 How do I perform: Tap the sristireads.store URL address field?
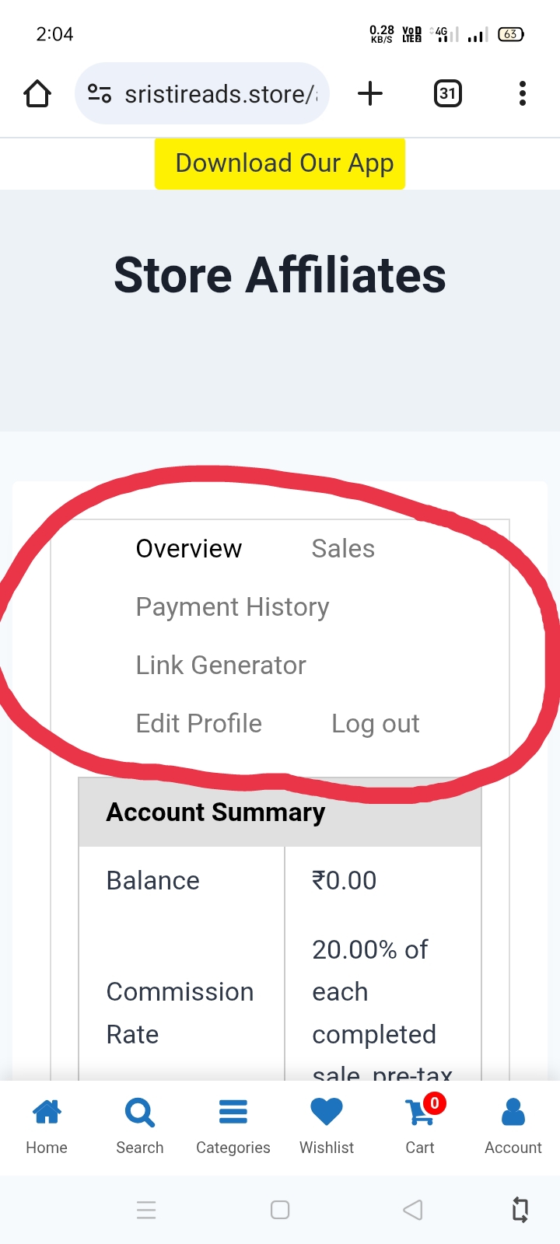pyautogui.click(x=221, y=94)
